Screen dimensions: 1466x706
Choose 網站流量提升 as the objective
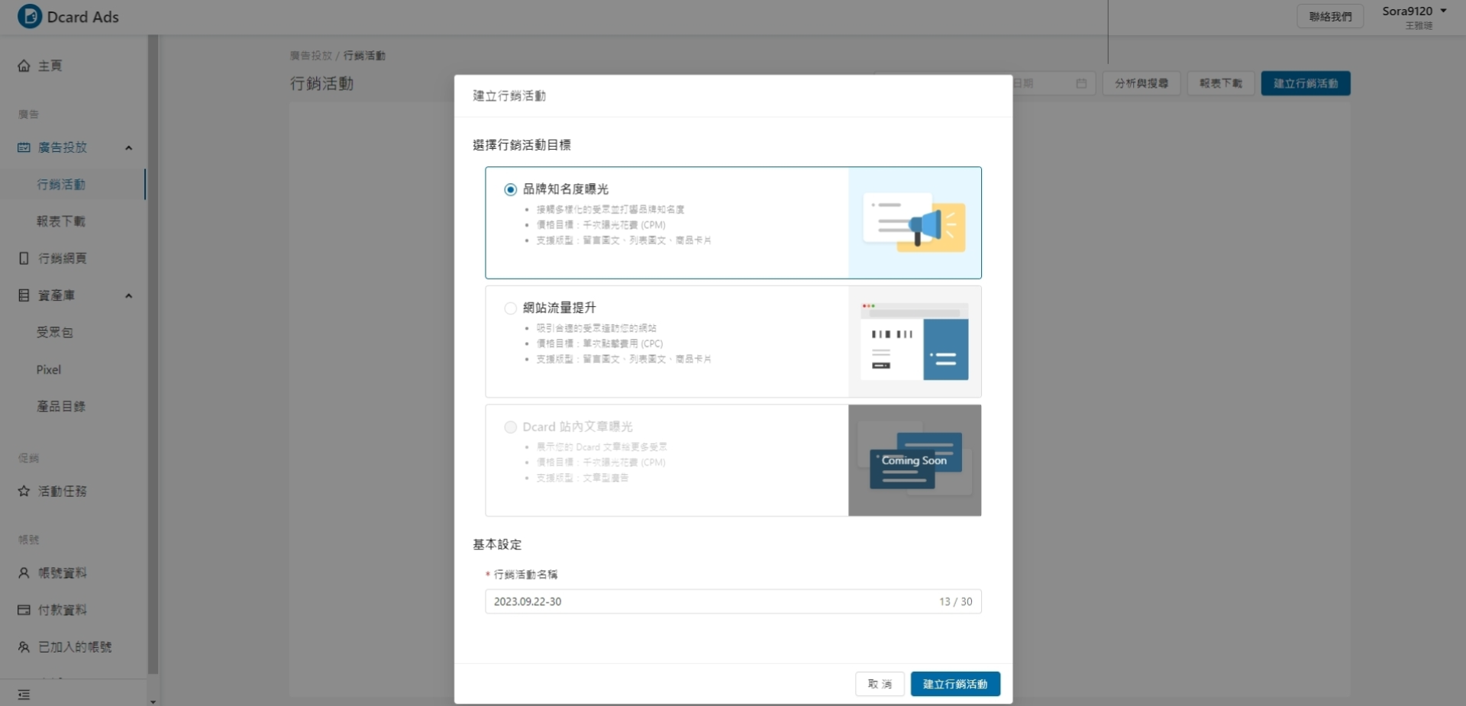(x=510, y=308)
